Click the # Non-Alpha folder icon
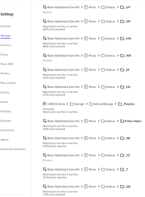The width and height of the screenshot is (145, 197). pyautogui.click(x=122, y=121)
